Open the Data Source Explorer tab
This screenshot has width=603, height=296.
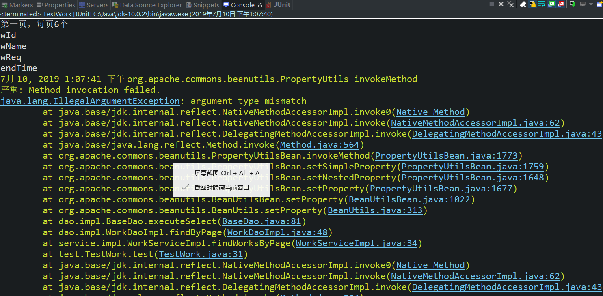[147, 5]
